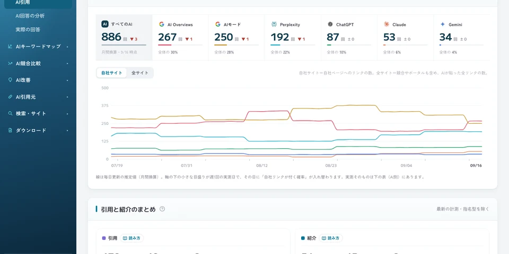
Task: Click the すべてのAI badge icon
Action: [x=105, y=24]
